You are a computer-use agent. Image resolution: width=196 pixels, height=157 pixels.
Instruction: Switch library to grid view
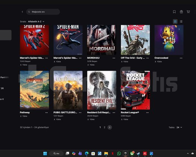click(175, 22)
